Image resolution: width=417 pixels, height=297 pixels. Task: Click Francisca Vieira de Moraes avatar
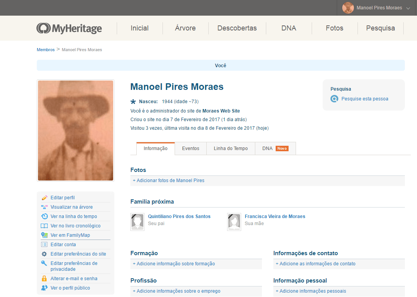click(x=234, y=222)
